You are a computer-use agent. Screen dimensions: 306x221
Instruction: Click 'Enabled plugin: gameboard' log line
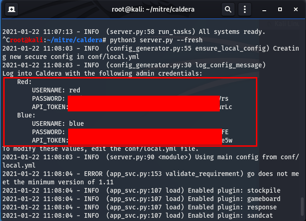click(x=234, y=199)
